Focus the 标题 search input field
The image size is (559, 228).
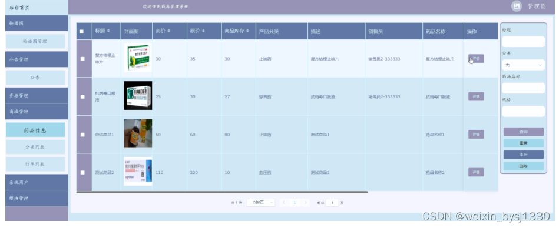(x=523, y=42)
